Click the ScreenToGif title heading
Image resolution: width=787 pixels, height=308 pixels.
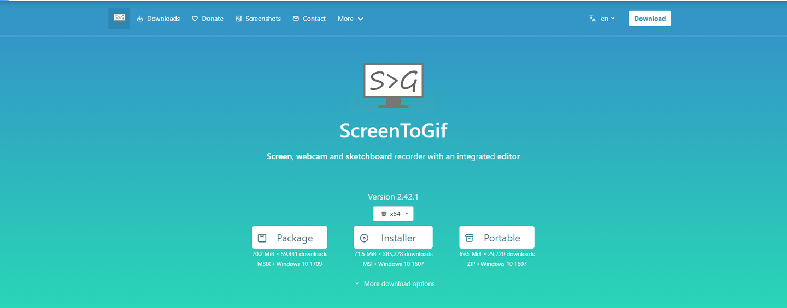[393, 131]
